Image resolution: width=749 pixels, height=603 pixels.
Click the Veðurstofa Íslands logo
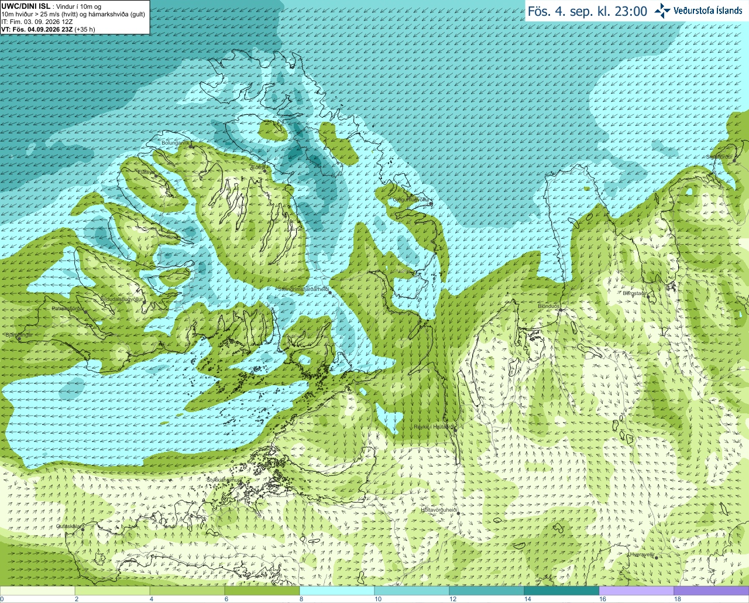point(698,11)
